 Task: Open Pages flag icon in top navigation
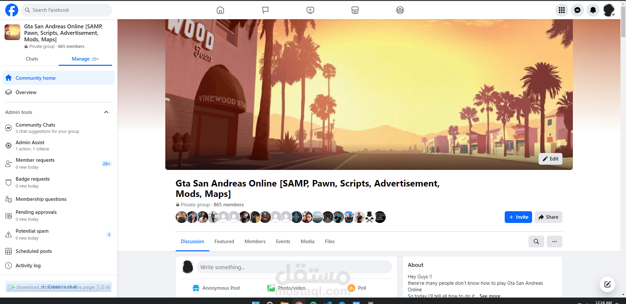(265, 10)
